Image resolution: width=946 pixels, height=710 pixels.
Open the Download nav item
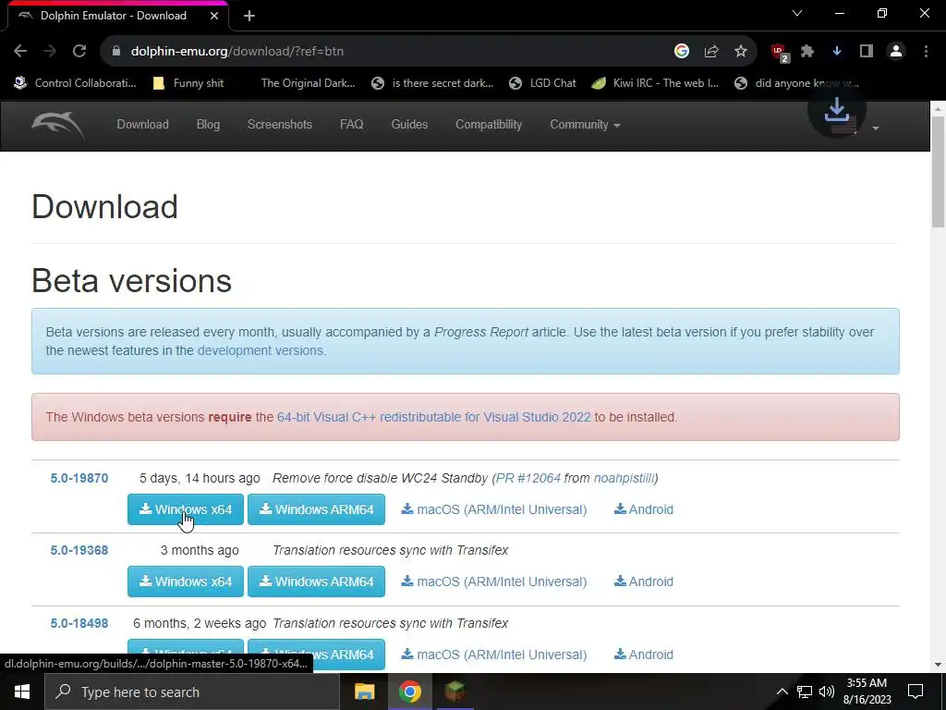tap(142, 125)
